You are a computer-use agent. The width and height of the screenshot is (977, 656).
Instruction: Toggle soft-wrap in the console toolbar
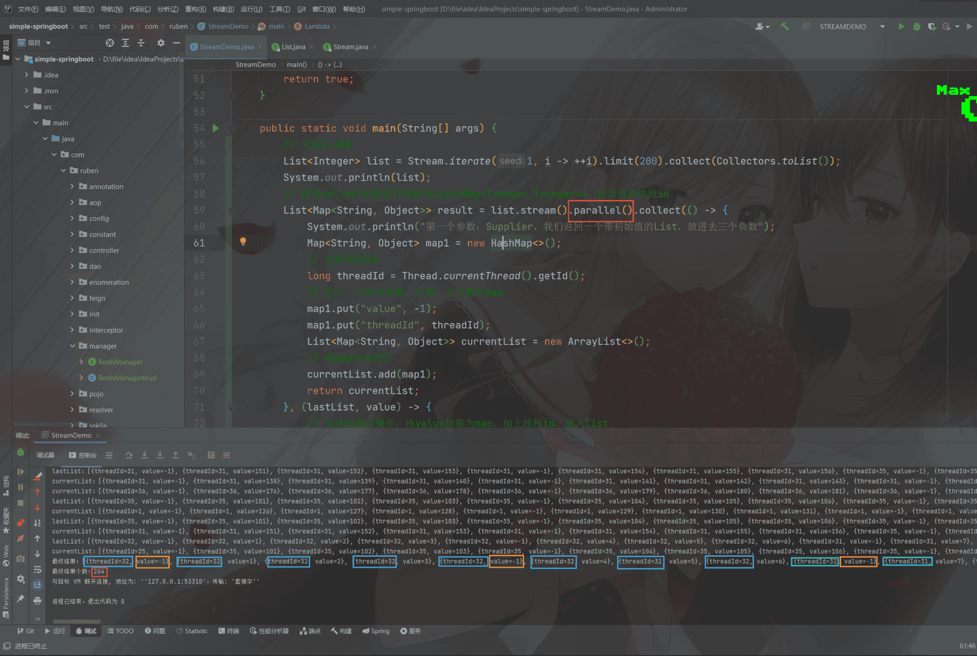[37, 569]
